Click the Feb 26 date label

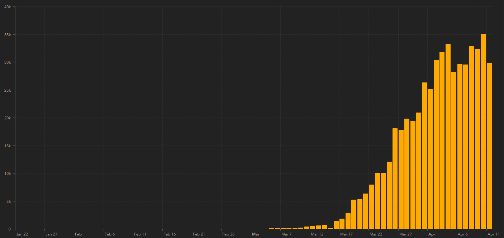[228, 234]
